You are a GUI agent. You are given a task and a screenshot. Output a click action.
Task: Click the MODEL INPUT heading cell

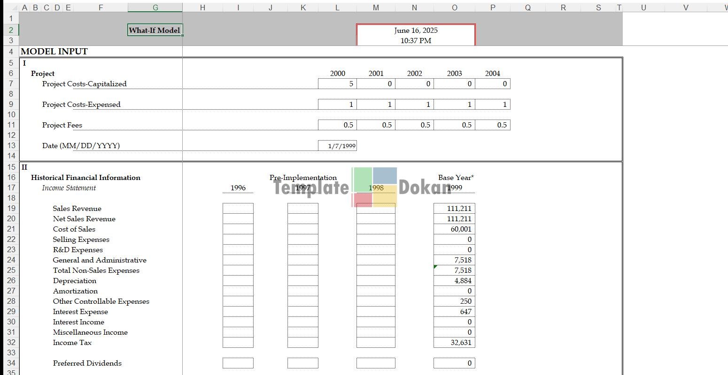point(54,52)
